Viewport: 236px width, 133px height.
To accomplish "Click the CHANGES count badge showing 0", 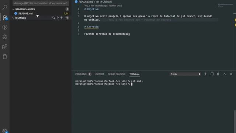I will (x=67, y=18).
